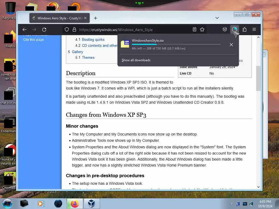Viewport: 279px width, 209px height.
Task: Bookmark this page with the star
Action: (202, 29)
